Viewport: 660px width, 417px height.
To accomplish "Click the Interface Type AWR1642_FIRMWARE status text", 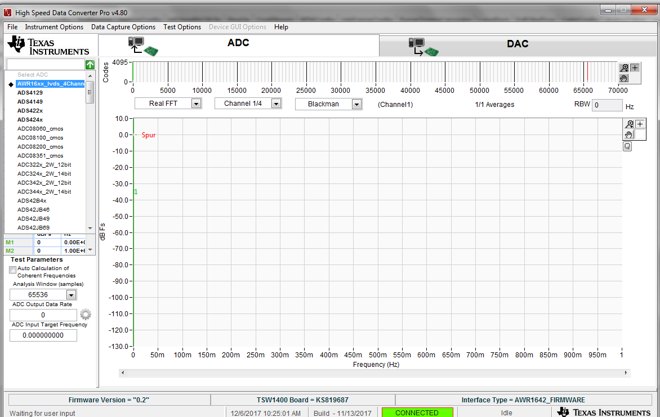I will 523,400.
